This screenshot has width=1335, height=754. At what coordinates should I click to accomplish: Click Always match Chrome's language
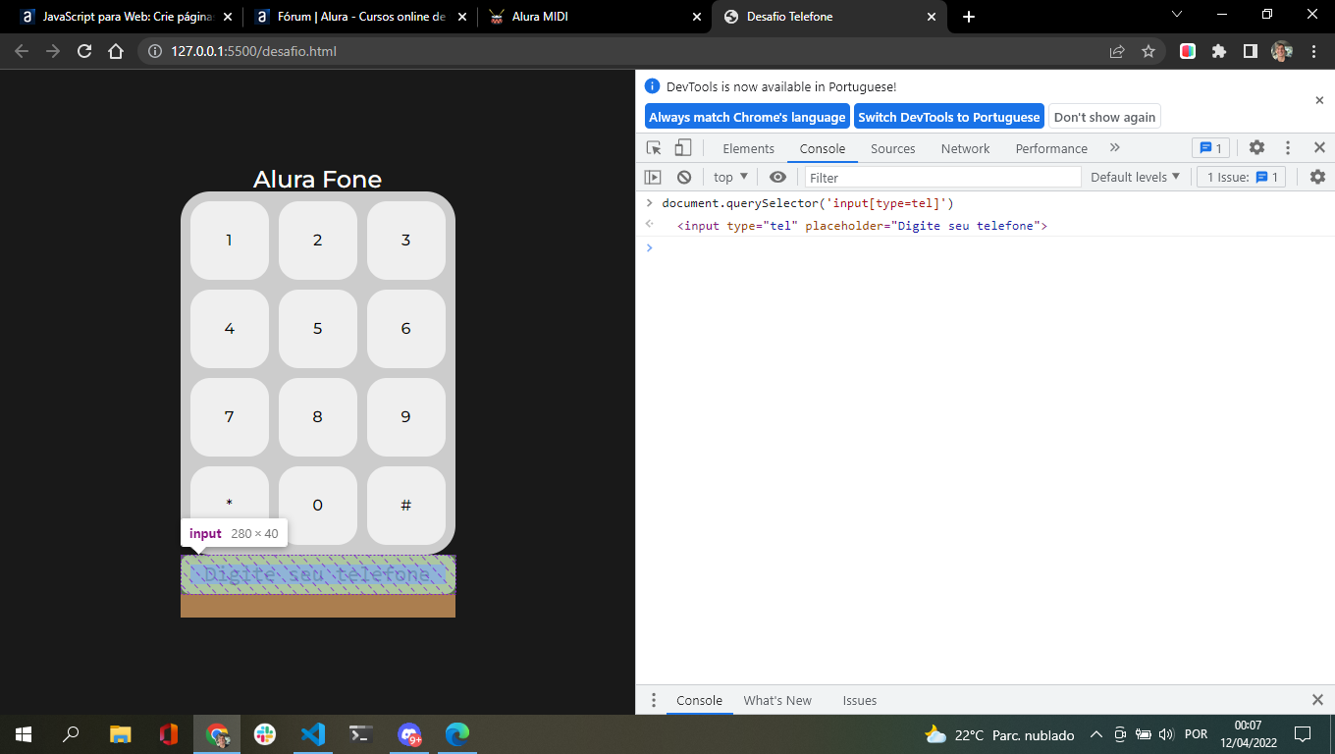[x=747, y=117]
